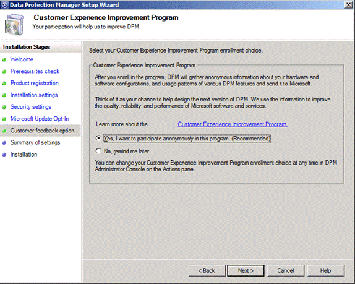Click green bullet beside Prerequisites check

(4, 72)
